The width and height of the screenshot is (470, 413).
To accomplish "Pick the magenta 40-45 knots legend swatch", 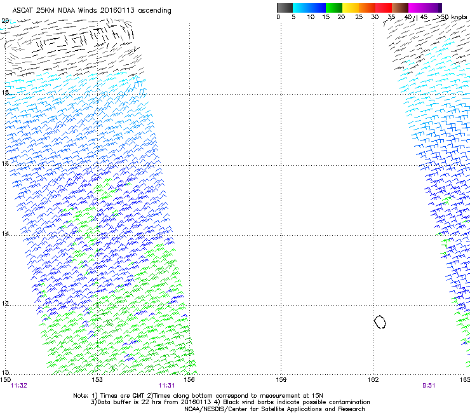I will (417, 8).
